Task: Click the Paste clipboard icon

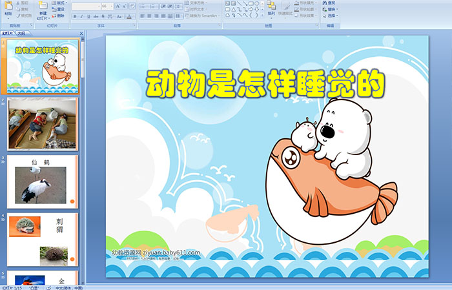Action: click(8, 6)
